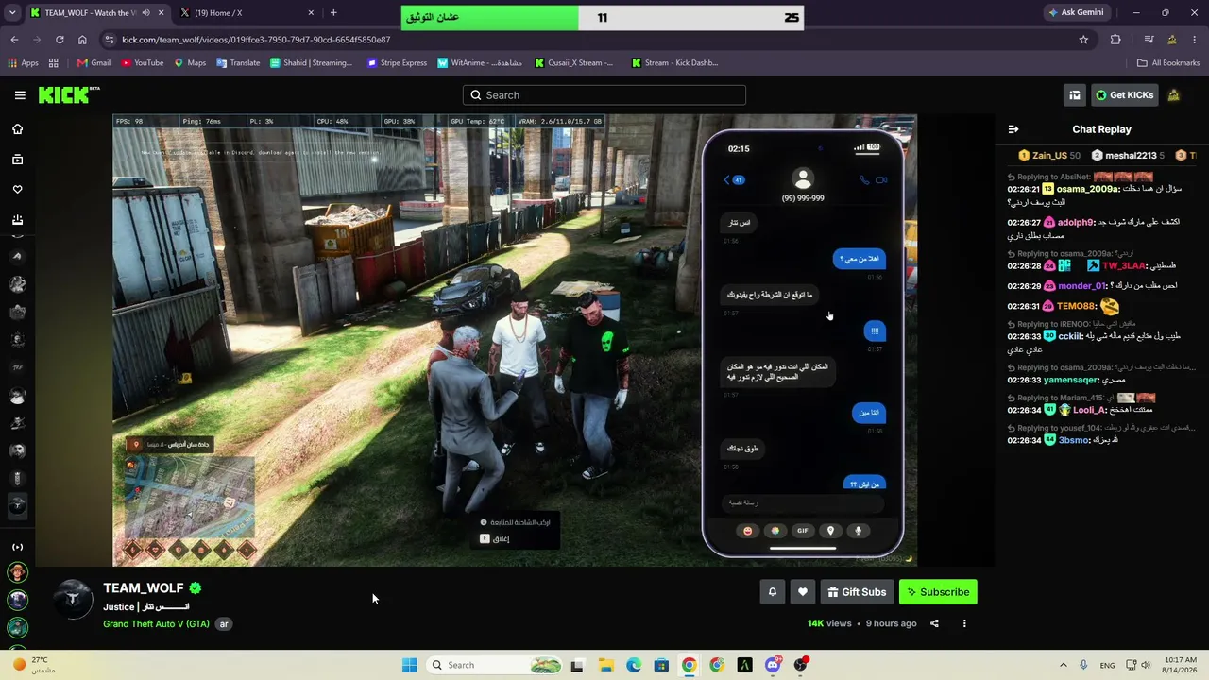
Task: Bookmark this page with the star icon
Action: [x=1083, y=40]
